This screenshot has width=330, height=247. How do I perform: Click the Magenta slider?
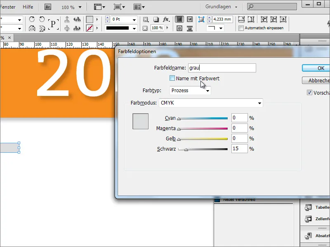coord(203,129)
